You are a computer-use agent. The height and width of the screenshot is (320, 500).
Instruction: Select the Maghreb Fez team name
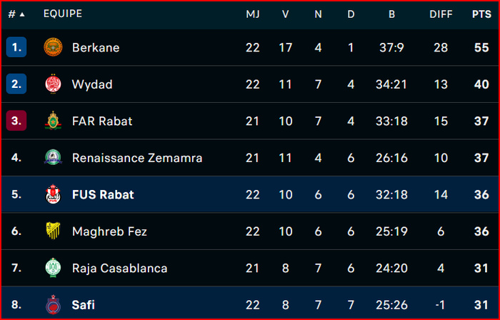coord(106,231)
